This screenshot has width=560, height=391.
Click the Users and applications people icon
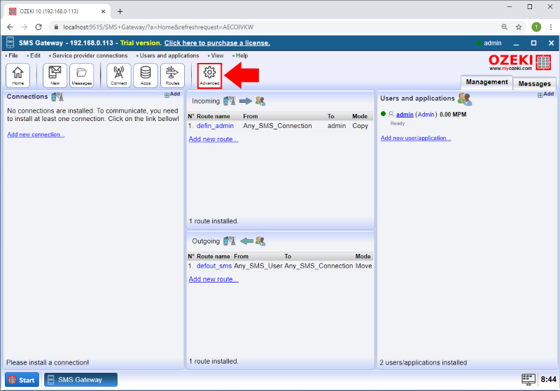pyautogui.click(x=465, y=99)
